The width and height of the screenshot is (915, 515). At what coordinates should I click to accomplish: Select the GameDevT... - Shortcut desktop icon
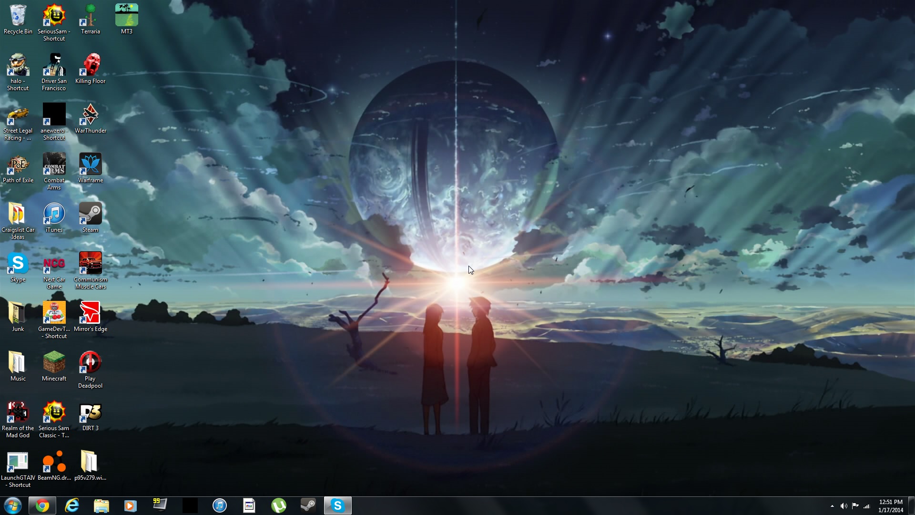tap(54, 320)
